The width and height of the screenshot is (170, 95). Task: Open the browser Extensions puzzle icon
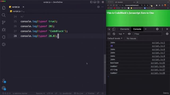pyautogui.click(x=159, y=5)
